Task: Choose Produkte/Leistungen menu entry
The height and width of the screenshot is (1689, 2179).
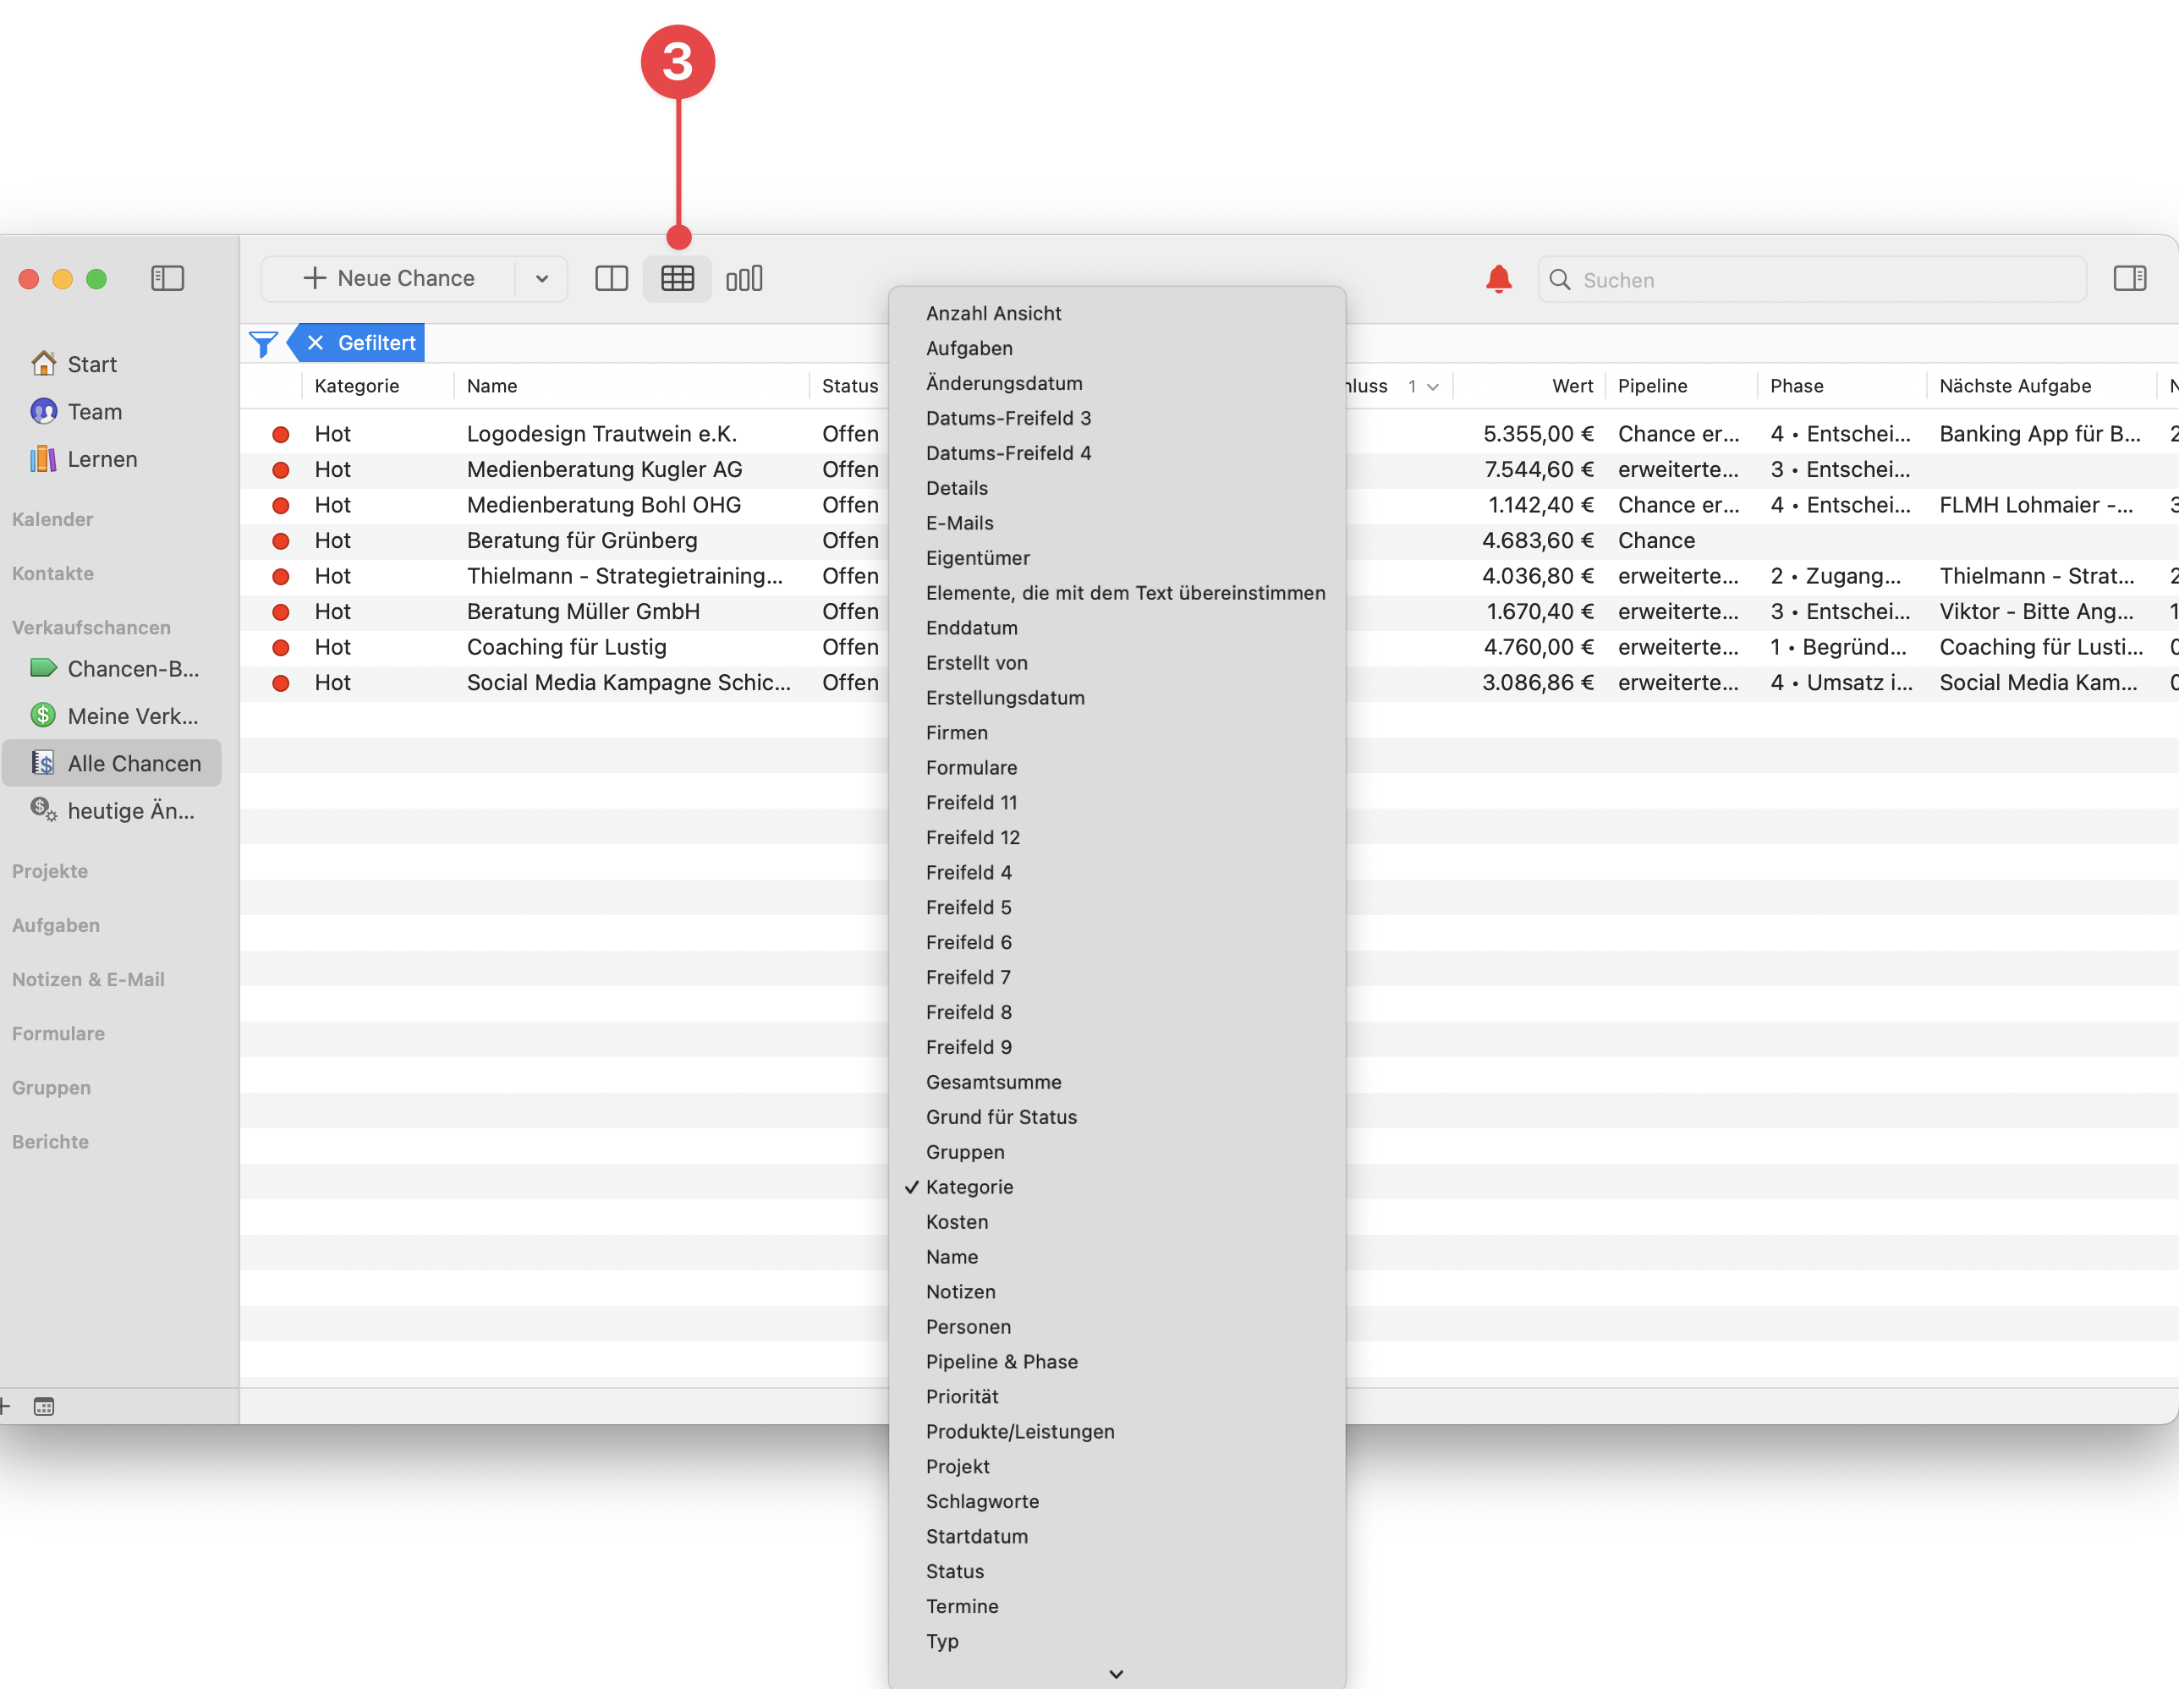Action: click(1116, 1432)
